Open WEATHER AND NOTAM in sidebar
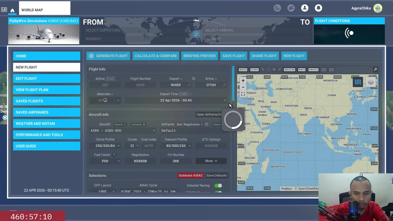393x221 pixels. coord(47,123)
